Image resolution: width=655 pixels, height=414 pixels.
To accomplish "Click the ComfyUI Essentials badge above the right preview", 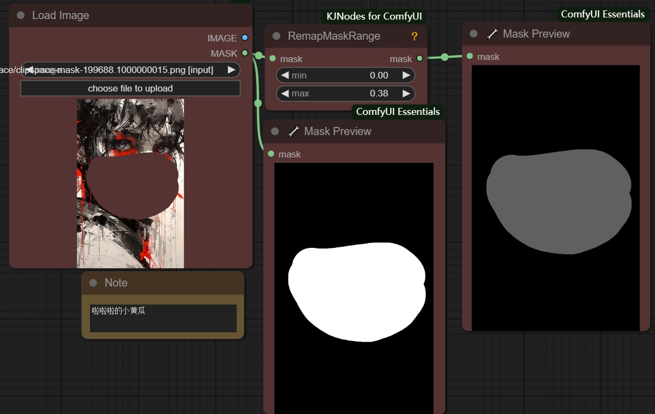I will (x=603, y=14).
